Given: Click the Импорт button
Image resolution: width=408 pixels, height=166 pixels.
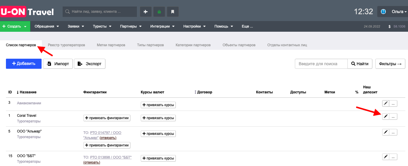Looking at the screenshot, I should [58, 64].
